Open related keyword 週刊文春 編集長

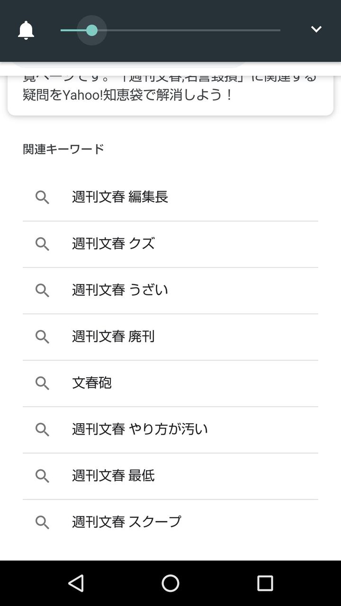click(x=120, y=197)
